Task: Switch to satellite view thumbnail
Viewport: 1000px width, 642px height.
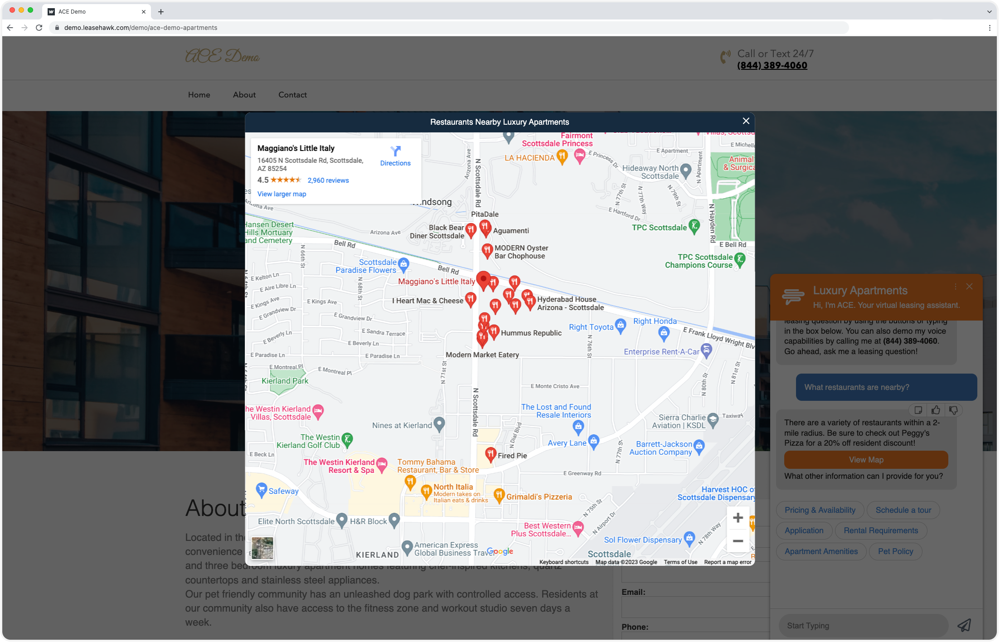Action: coord(262,548)
